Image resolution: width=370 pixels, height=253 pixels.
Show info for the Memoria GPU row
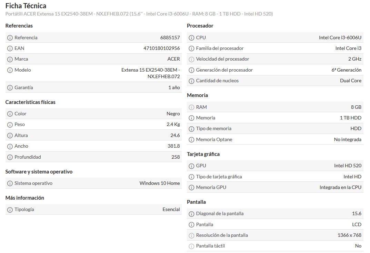(191, 188)
